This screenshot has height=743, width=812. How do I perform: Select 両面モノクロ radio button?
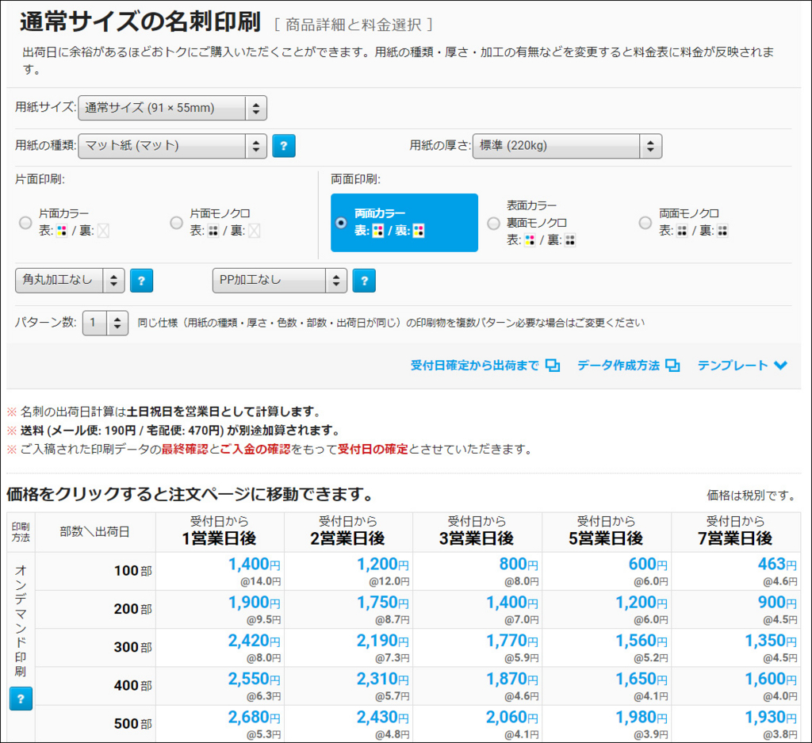[645, 223]
